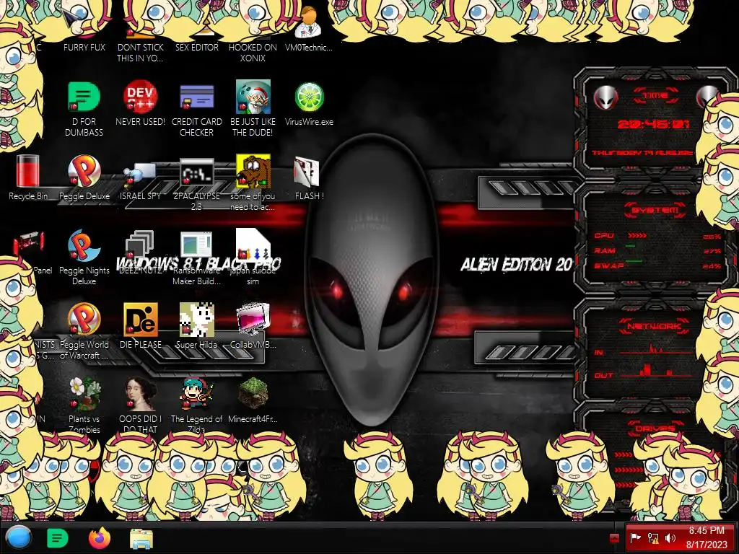Open Minecraft4Fr... grass block icon
Viewport: 739px width, 554px height.
[253, 394]
